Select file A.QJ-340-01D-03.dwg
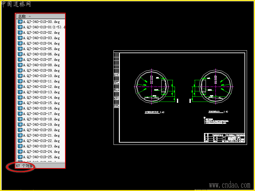255x191 pixels. click(41, 38)
